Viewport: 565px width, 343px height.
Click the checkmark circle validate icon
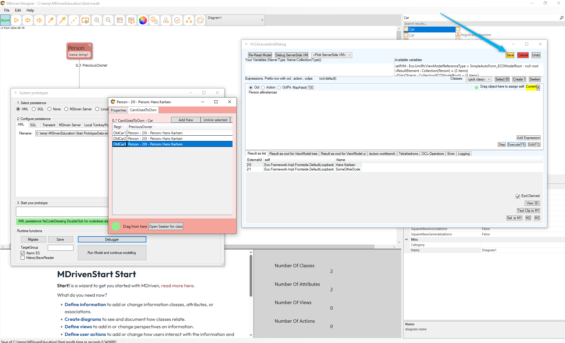(x=177, y=20)
